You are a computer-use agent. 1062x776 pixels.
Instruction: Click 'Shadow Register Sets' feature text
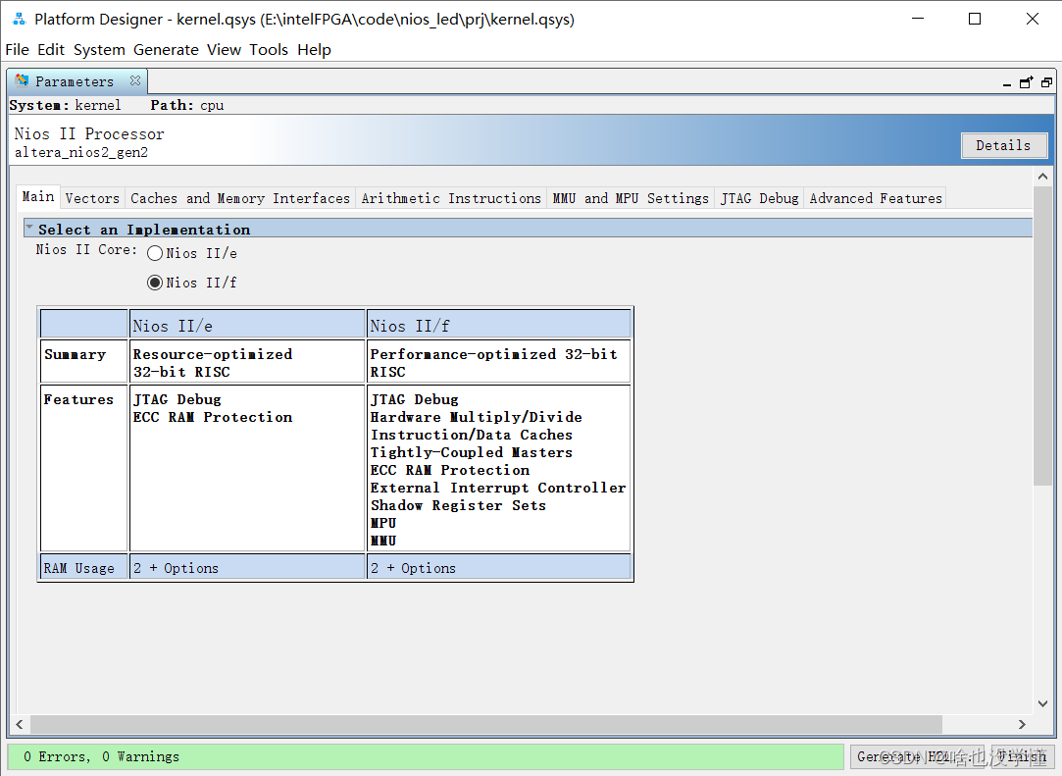click(x=458, y=505)
